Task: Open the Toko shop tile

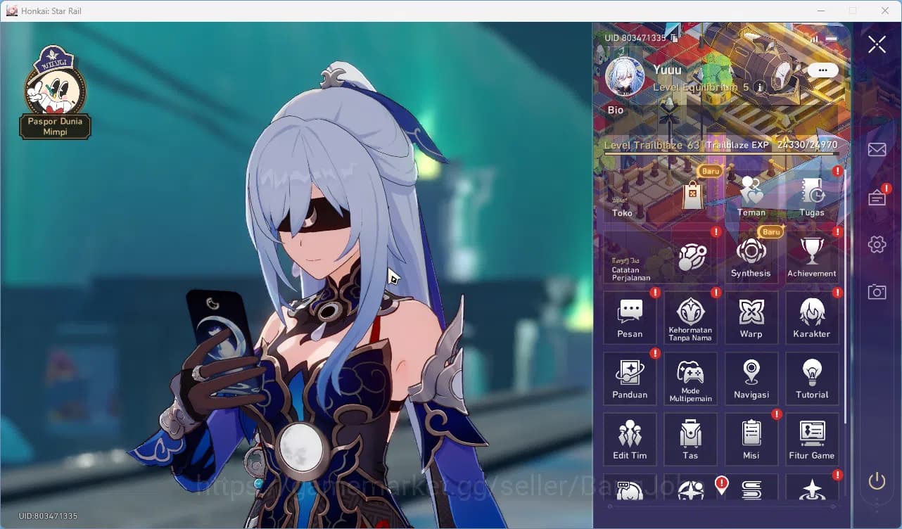Action: [659, 196]
